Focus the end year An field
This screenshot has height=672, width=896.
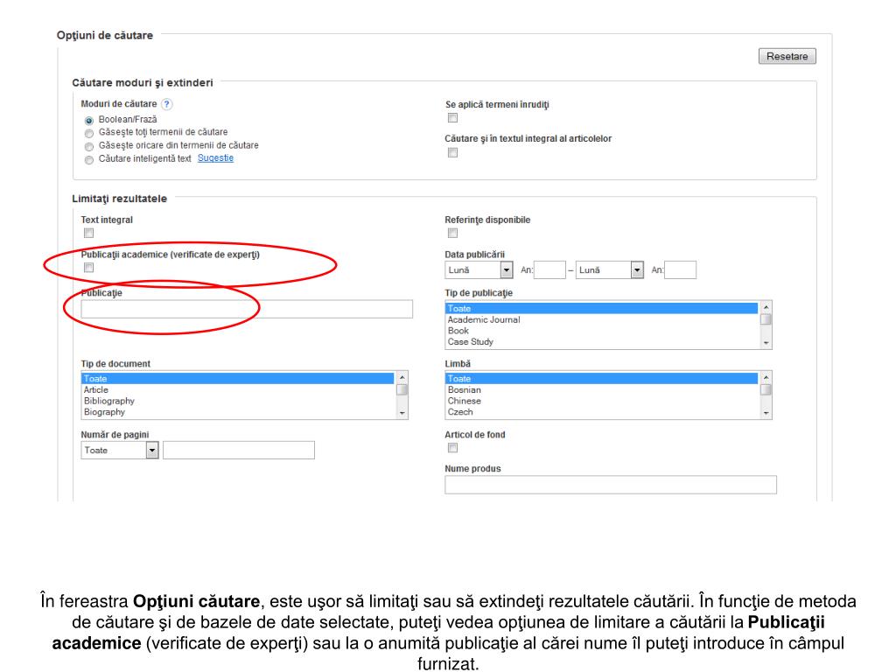click(681, 269)
